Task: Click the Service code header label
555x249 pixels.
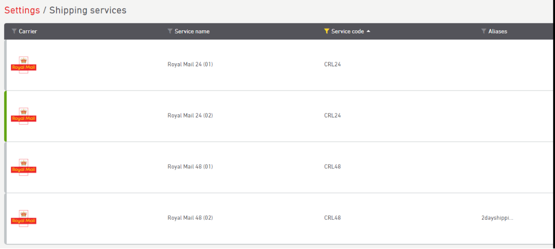Action: click(347, 31)
